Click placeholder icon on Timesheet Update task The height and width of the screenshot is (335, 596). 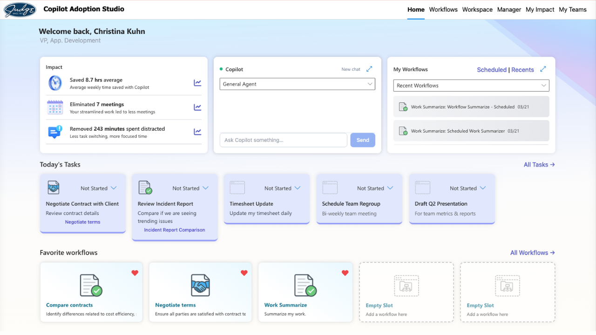pos(237,188)
